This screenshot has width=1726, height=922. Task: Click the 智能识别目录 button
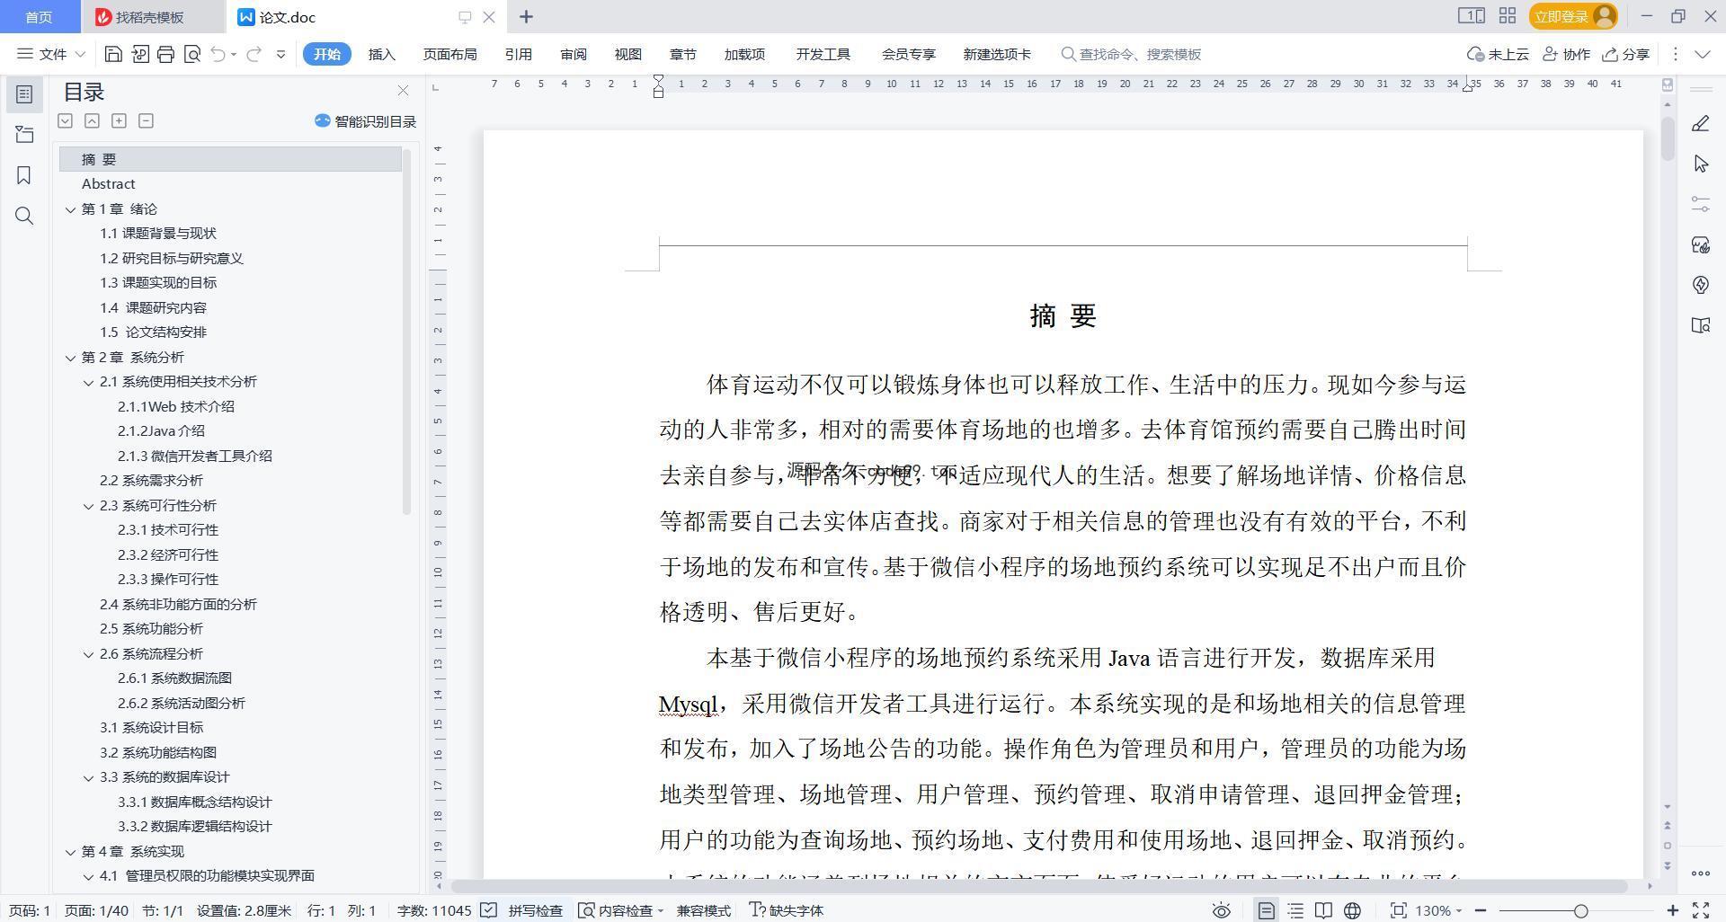point(366,121)
